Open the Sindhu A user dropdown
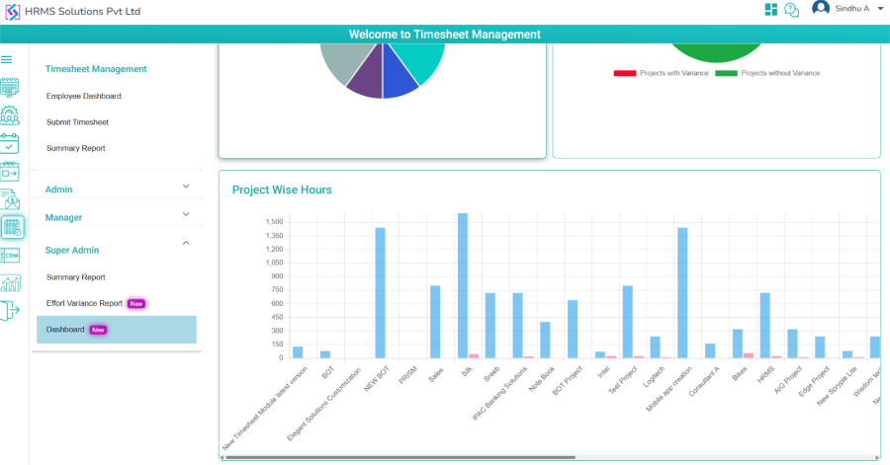 [845, 9]
